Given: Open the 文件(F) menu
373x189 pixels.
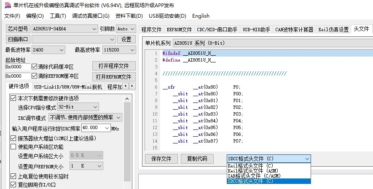Looking at the screenshot, I should click(12, 16).
